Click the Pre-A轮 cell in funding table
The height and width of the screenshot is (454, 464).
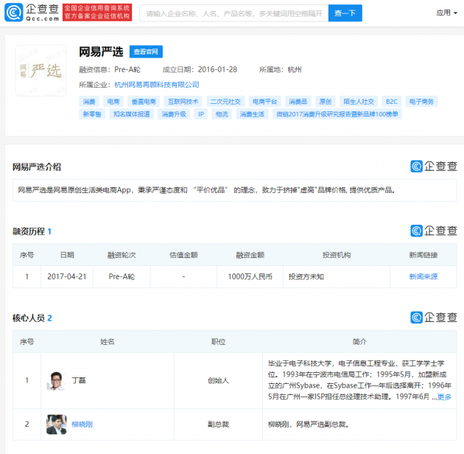click(x=122, y=276)
